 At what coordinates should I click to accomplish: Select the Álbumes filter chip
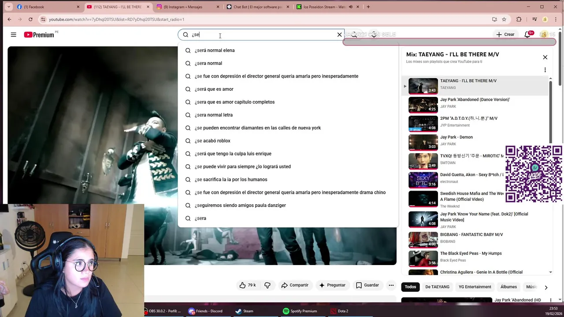click(x=508, y=287)
